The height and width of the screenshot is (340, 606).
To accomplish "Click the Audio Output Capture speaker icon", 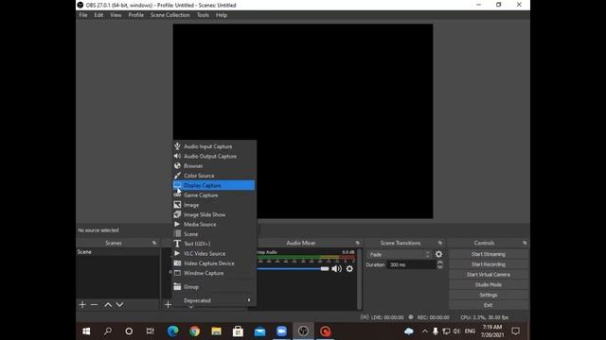I will 177,156.
